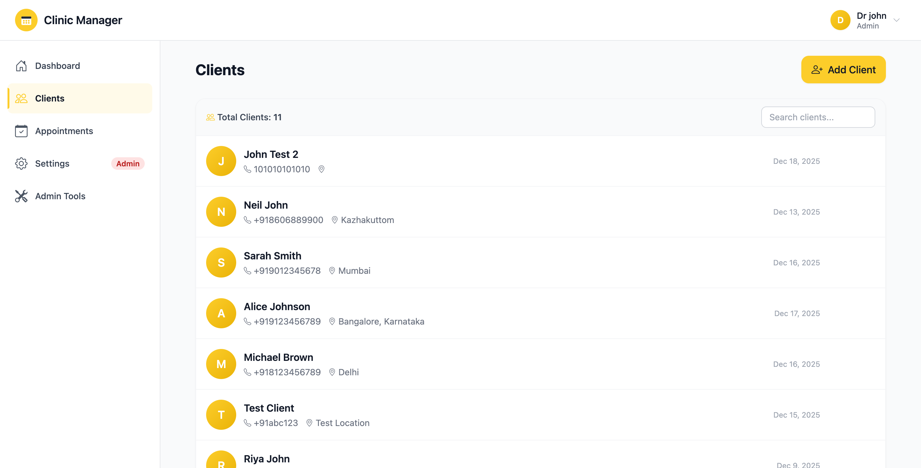The height and width of the screenshot is (468, 921).
Task: Open the Dashboard menu item
Action: (x=58, y=66)
